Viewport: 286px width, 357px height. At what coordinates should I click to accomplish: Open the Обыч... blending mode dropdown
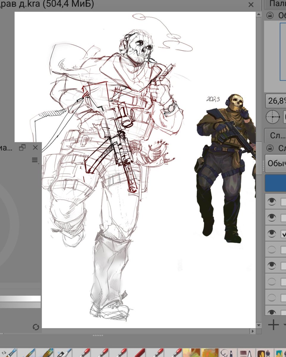tap(276, 163)
